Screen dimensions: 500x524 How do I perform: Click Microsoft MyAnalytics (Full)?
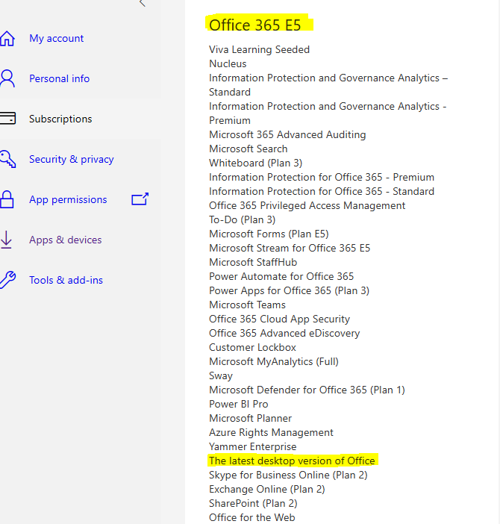pyautogui.click(x=274, y=361)
